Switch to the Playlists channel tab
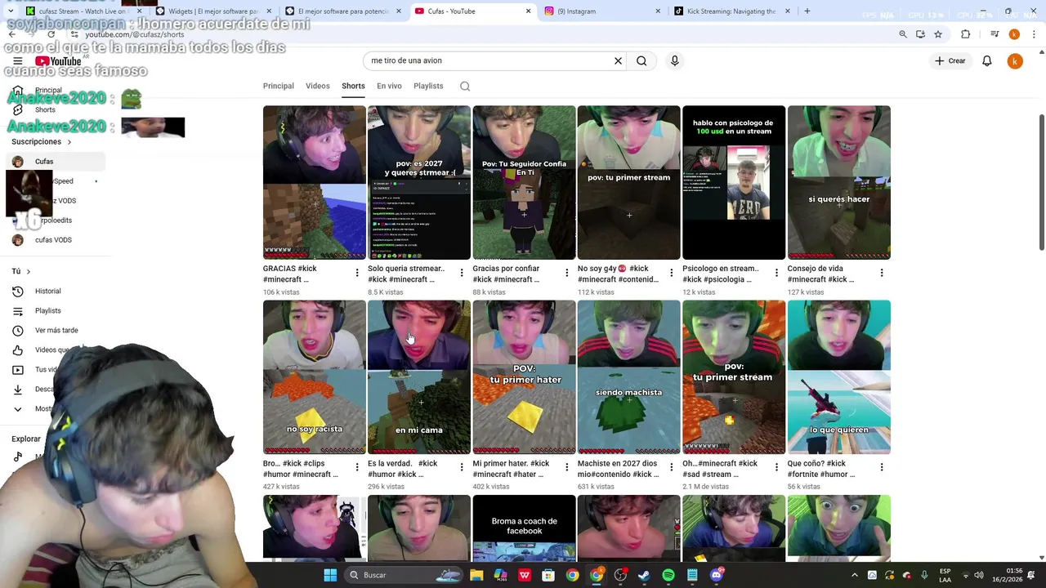 [x=428, y=86]
